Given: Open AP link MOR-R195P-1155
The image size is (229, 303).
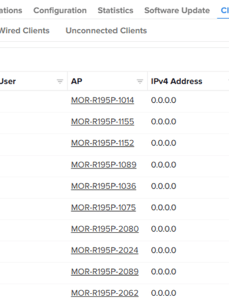Looking at the screenshot, I should tap(103, 122).
